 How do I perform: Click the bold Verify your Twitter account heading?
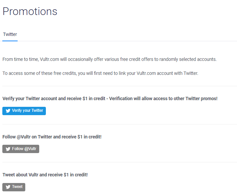[x=110, y=98]
